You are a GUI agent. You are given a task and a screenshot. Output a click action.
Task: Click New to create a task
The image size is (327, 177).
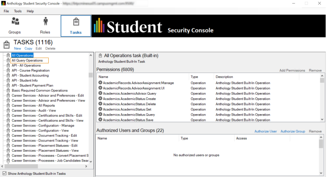18,48
